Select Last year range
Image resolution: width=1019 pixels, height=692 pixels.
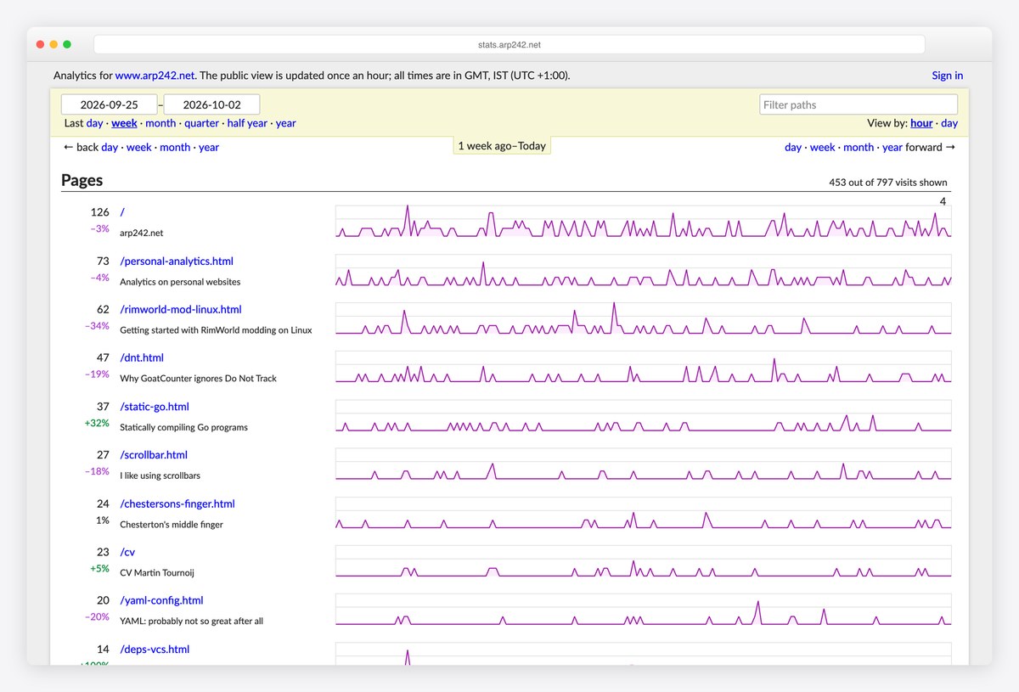click(x=286, y=123)
